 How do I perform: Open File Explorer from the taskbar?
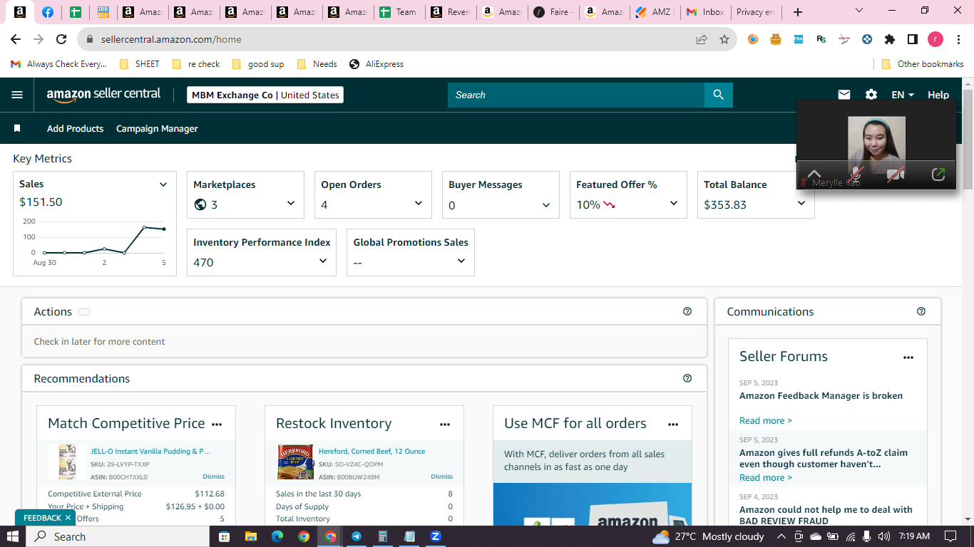250,536
